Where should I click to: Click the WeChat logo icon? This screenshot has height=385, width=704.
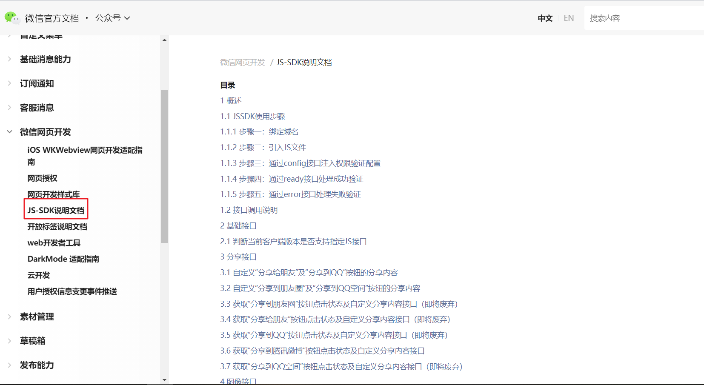click(x=12, y=18)
